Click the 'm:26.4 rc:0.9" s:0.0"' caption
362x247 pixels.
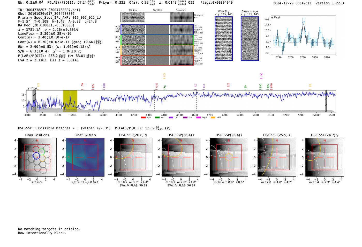229,182
